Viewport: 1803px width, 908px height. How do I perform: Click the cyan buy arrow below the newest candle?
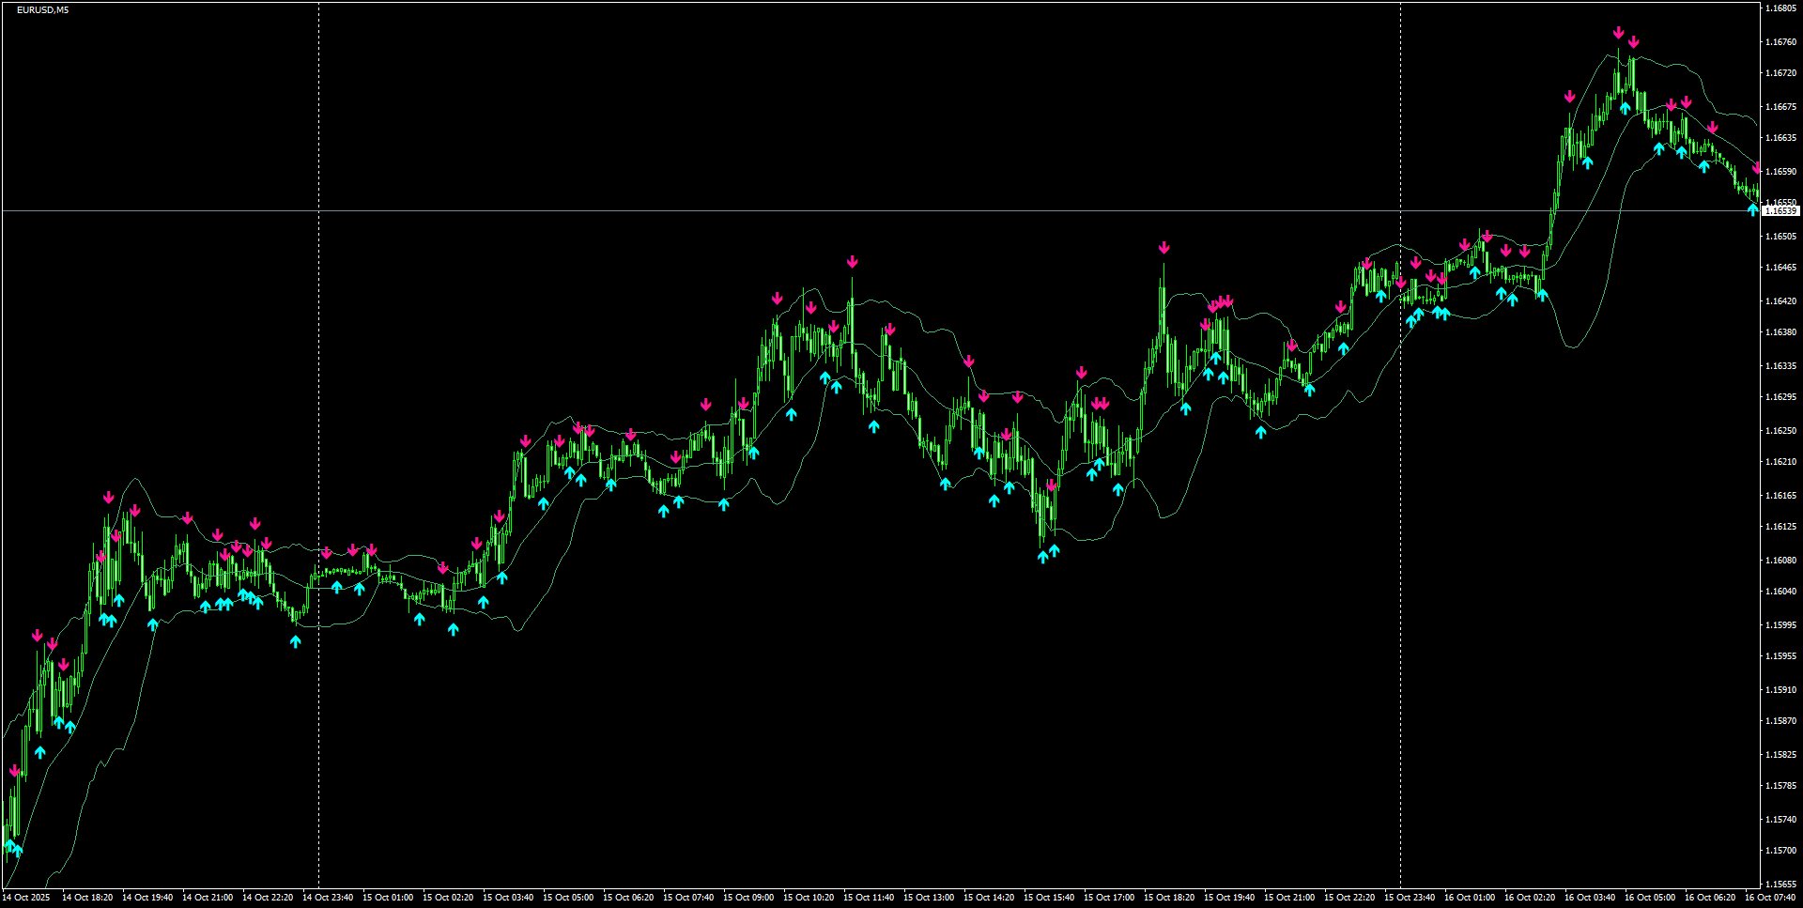[x=1752, y=210]
